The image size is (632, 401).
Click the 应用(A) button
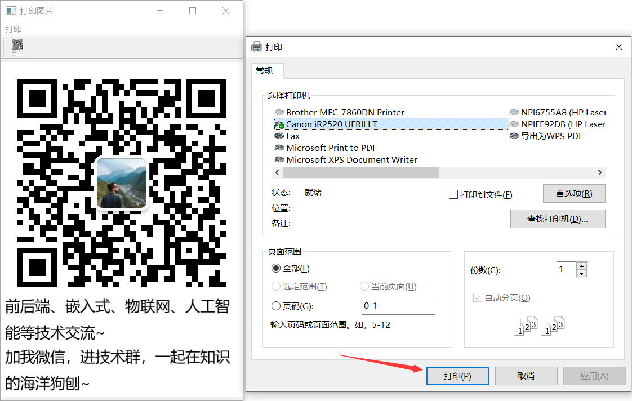click(594, 376)
